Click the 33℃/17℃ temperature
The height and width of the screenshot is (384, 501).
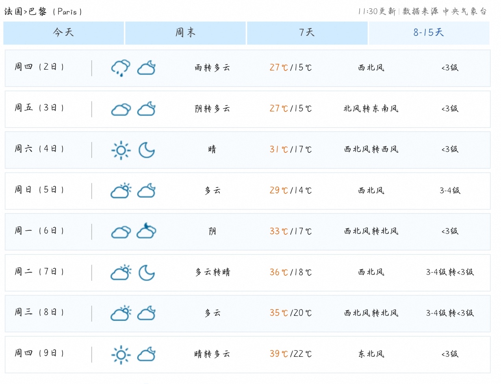pyautogui.click(x=291, y=232)
